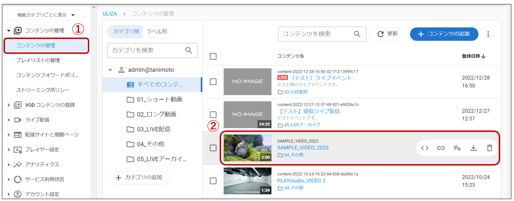Click the search icon in category search box

pos(189,50)
